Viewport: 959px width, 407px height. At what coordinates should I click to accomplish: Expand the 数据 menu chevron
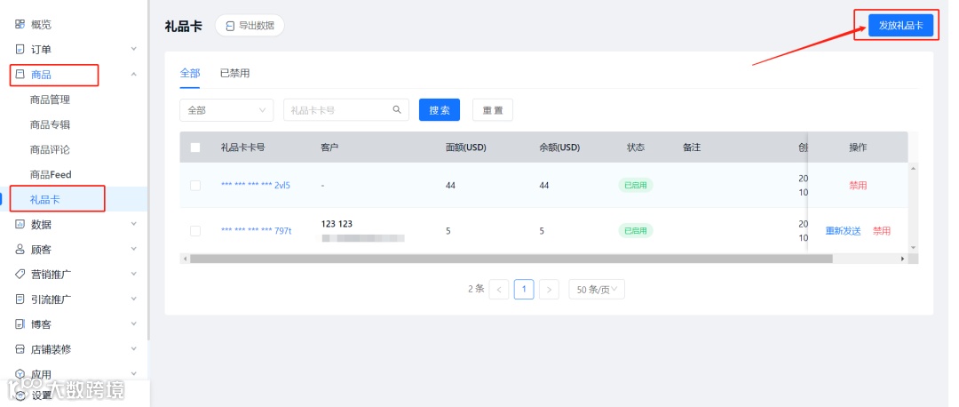(134, 224)
